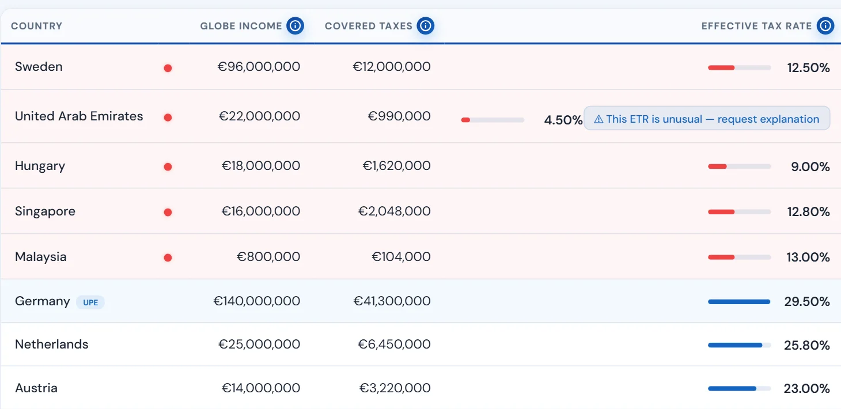
Task: Click UAE's 4.50% rate value
Action: (563, 120)
